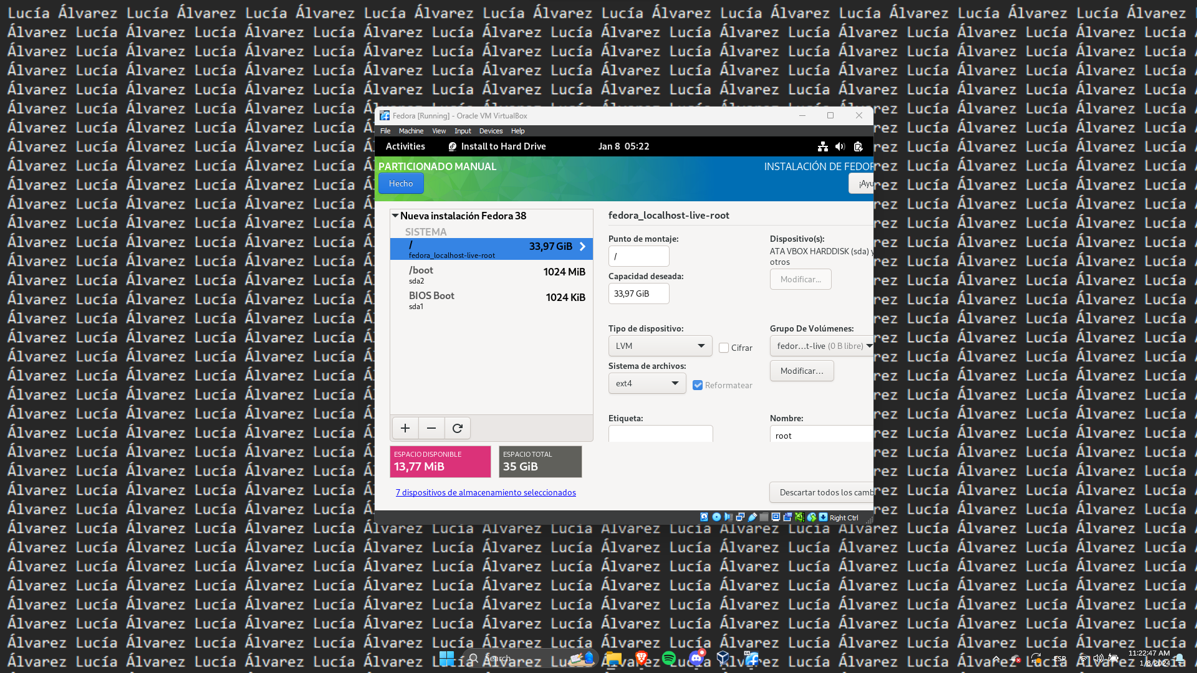Open the Tipo de dispositivo LVM dropdown

click(660, 346)
